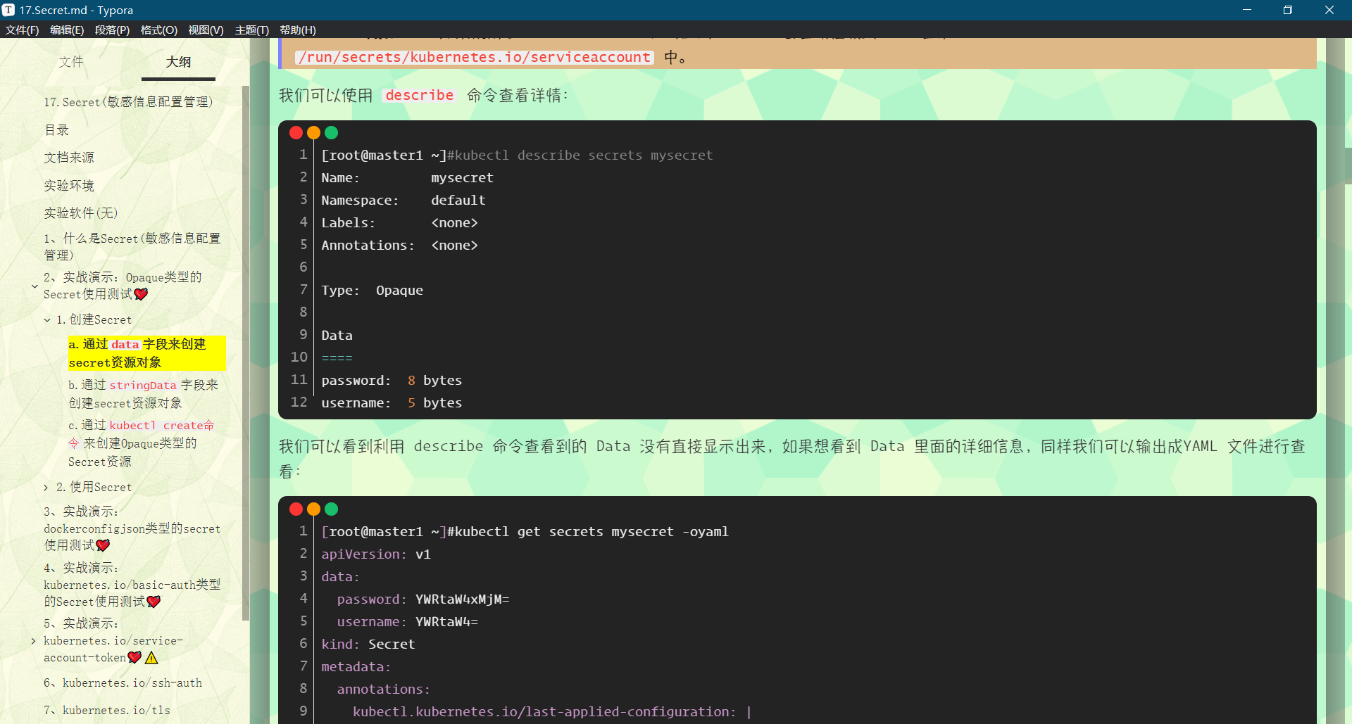Click green dot on get secrets block
Screen dimensions: 1352x724
(331, 509)
